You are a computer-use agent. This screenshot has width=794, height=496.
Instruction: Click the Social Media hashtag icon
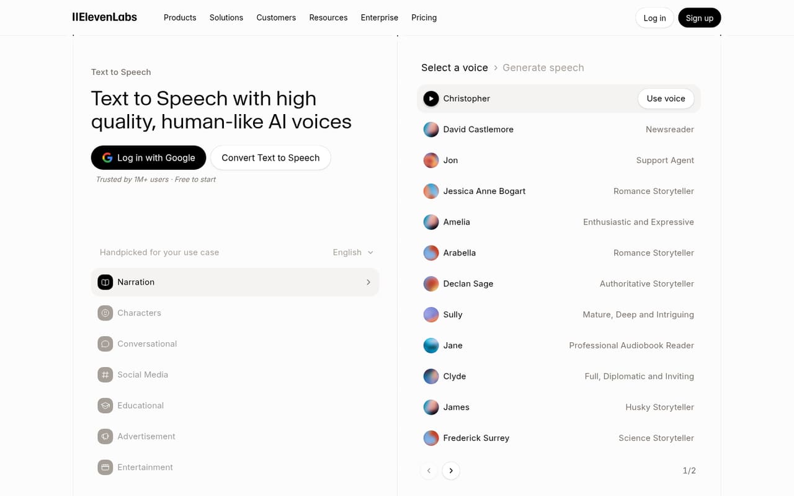click(105, 374)
